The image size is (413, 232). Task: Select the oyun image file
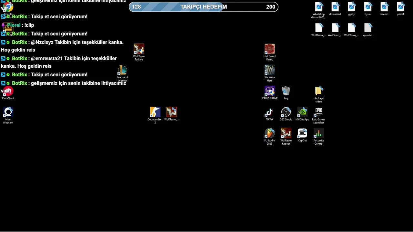coord(368,9)
